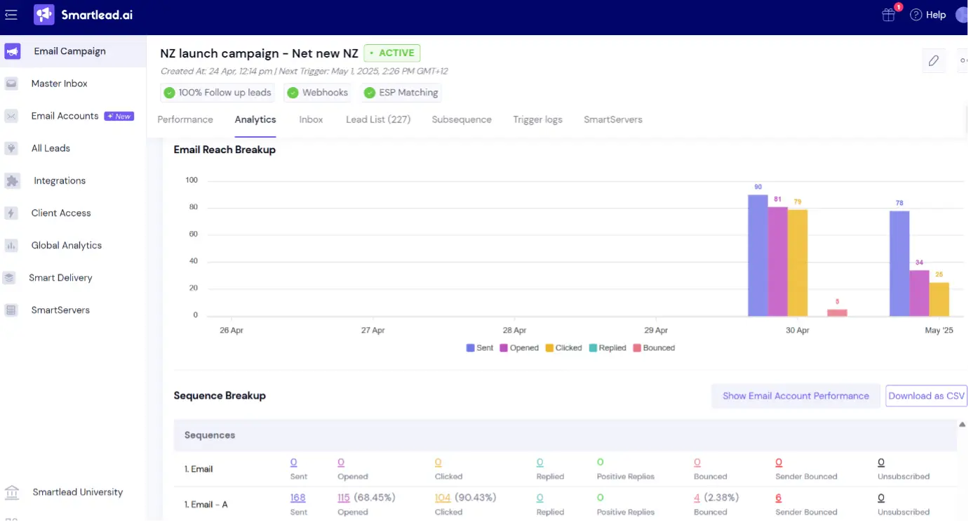The width and height of the screenshot is (971, 523).
Task: Click the SmartServers sidebar icon
Action: tap(11, 310)
